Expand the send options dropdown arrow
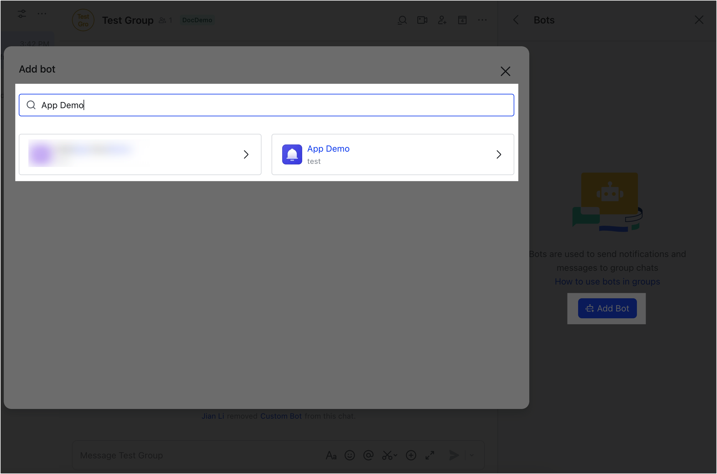The height and width of the screenshot is (474, 717). tap(471, 455)
